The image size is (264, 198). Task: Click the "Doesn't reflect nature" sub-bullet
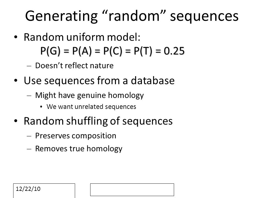[74, 65]
